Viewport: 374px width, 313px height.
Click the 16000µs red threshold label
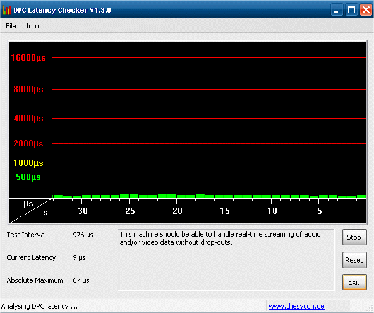(28, 57)
